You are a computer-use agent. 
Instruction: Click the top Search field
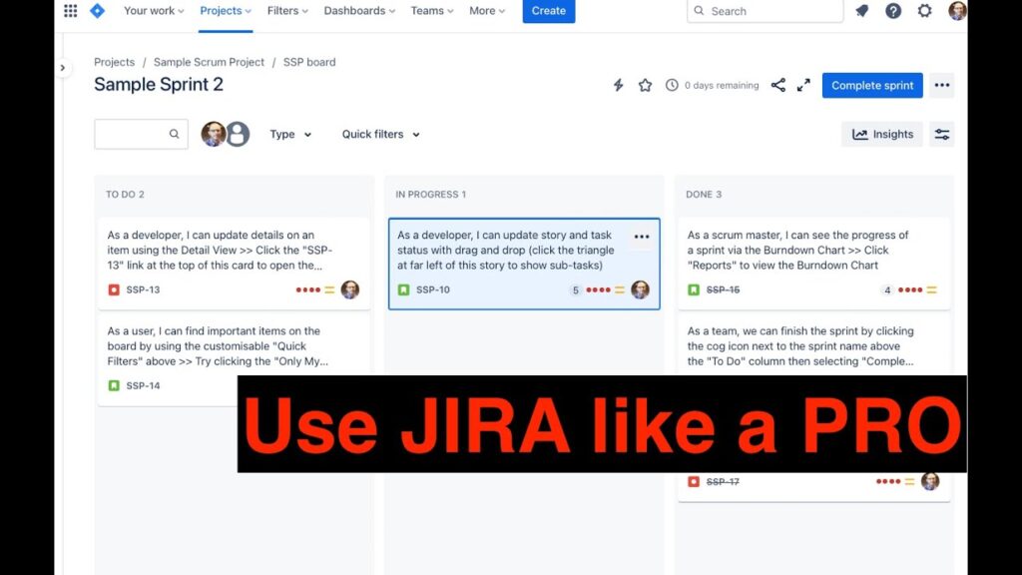coord(766,11)
